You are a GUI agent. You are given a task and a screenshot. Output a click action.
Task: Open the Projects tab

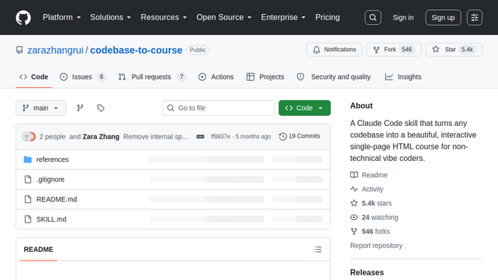coord(265,77)
